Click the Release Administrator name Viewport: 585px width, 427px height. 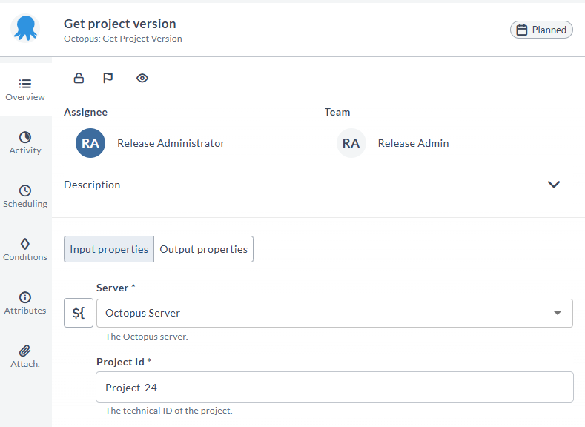click(x=171, y=143)
